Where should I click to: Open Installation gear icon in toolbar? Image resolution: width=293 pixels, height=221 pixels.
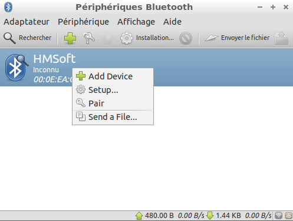click(126, 38)
